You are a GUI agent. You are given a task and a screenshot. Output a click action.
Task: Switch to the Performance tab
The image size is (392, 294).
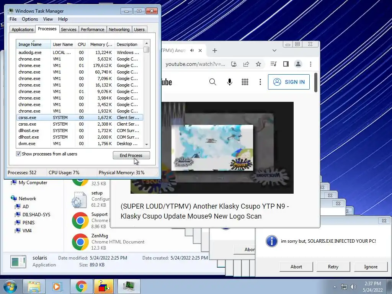(93, 29)
